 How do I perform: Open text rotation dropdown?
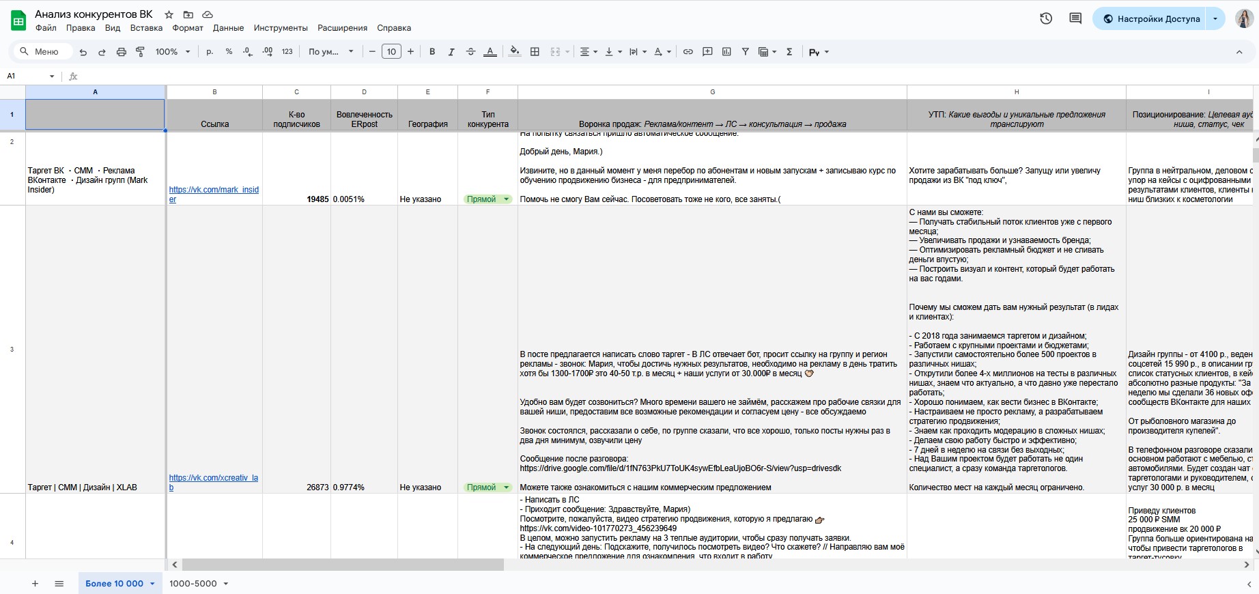(662, 52)
